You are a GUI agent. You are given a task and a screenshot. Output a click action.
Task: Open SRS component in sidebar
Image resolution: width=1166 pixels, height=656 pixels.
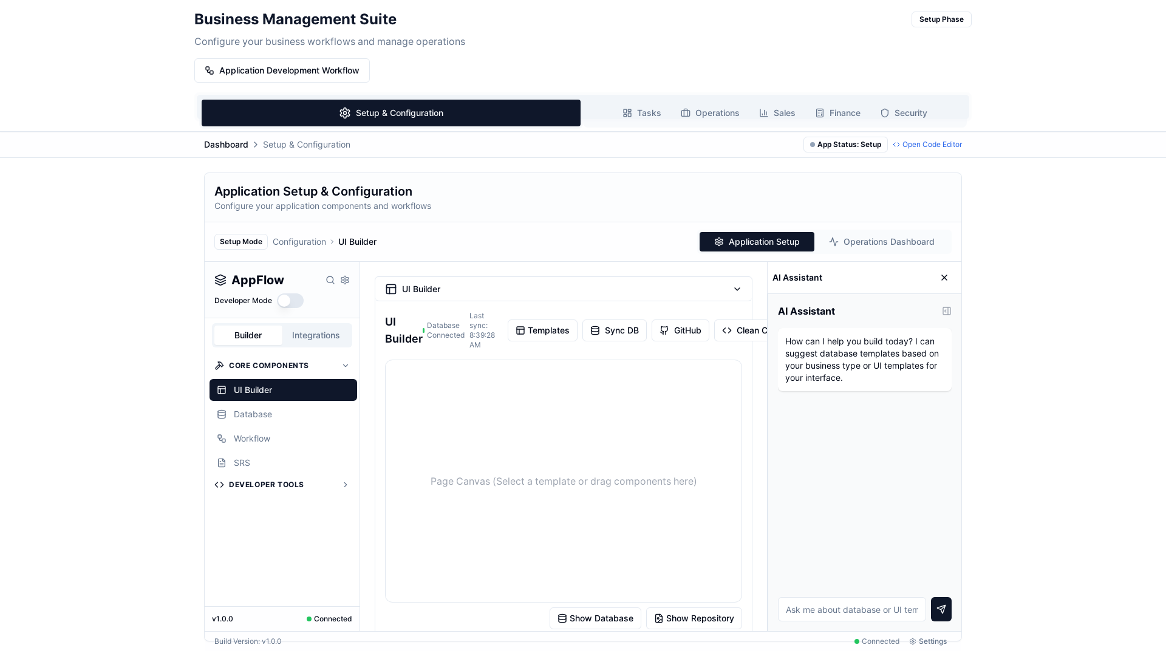coord(283,463)
